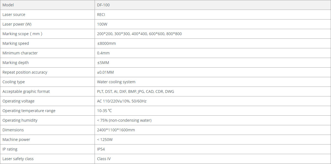Click the 'Model' label cell

pos(8,5)
